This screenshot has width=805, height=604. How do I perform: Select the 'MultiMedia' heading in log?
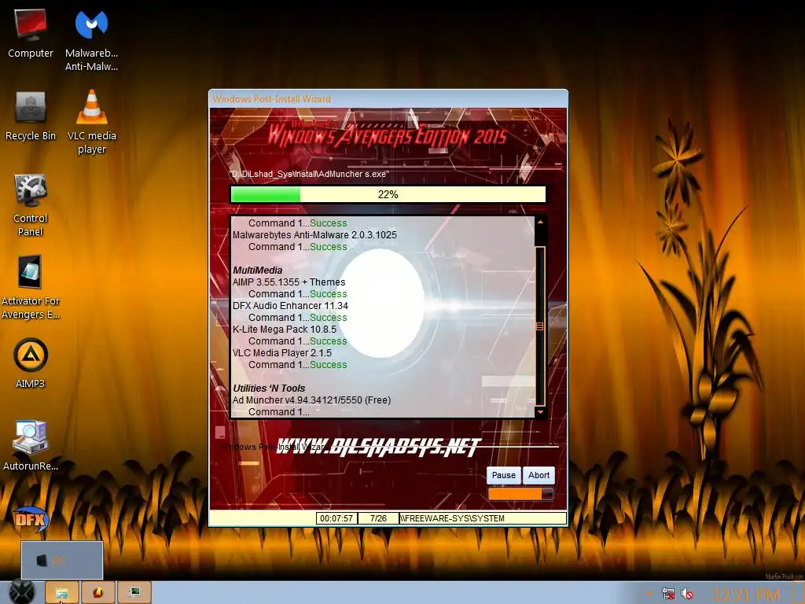pos(258,271)
